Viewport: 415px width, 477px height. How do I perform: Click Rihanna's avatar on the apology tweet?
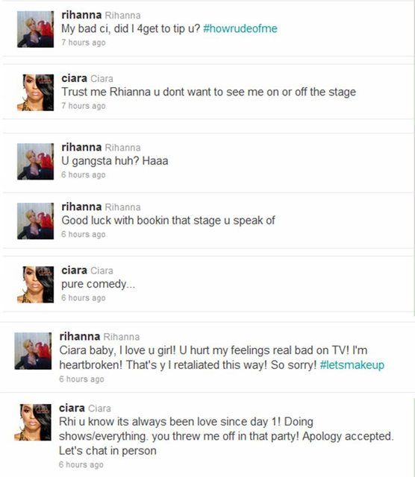point(33,351)
